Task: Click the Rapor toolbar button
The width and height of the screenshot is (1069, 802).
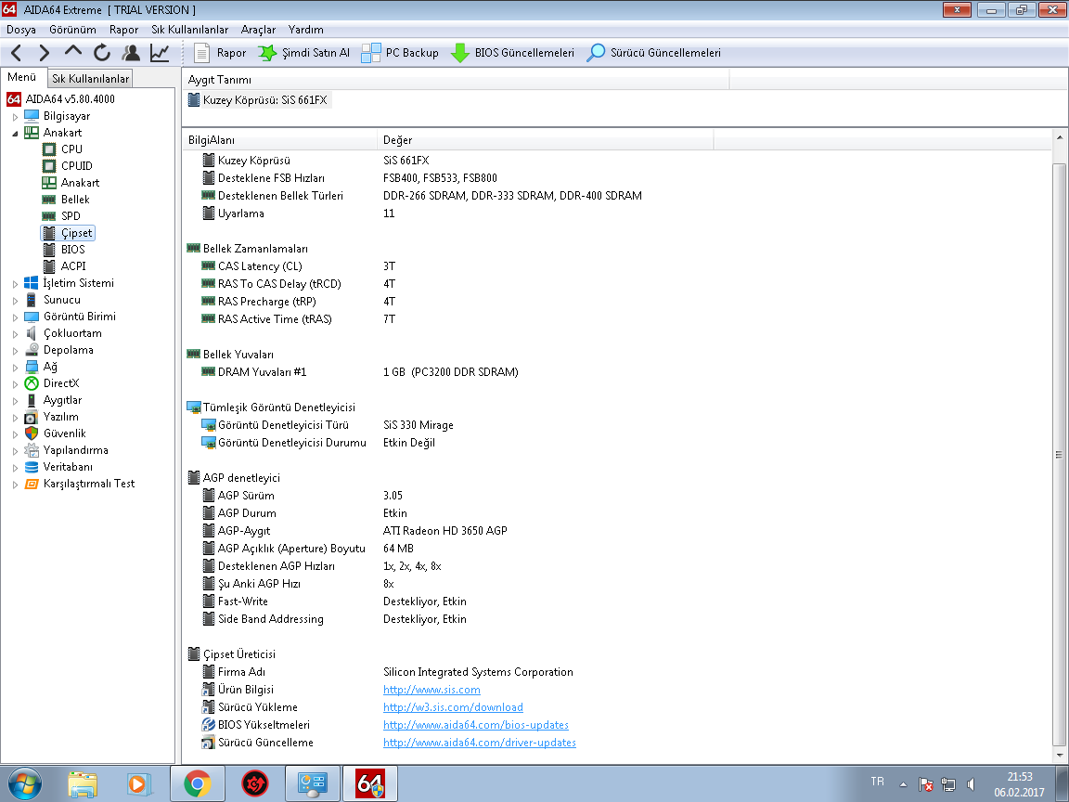Action: (x=220, y=53)
